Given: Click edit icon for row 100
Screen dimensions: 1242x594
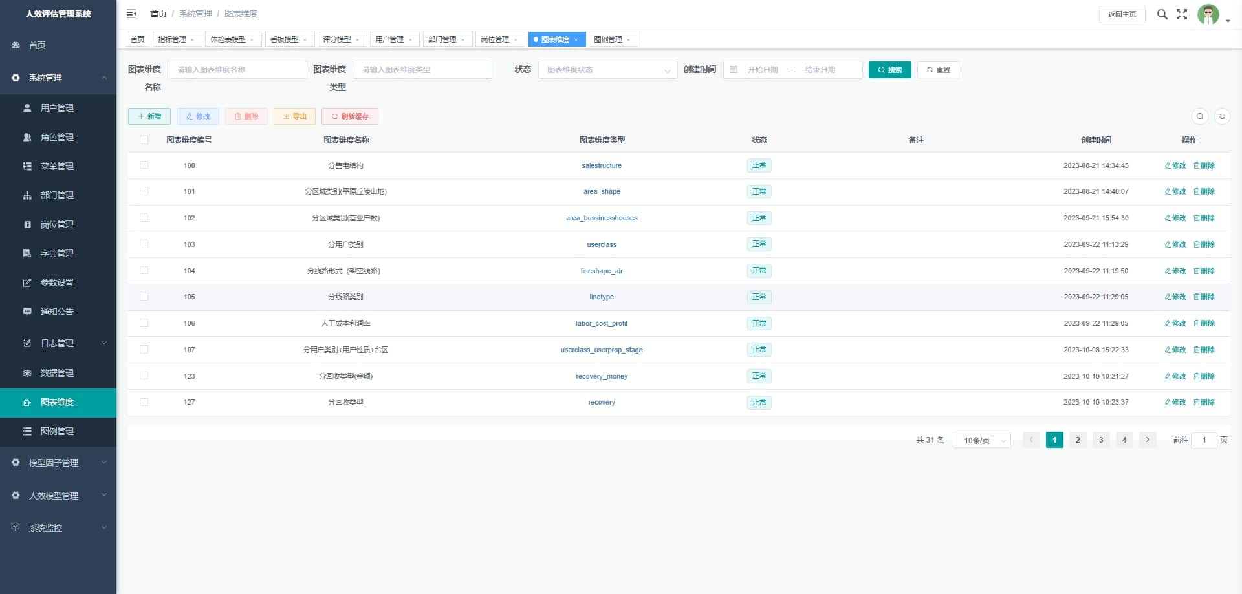Looking at the screenshot, I should coord(1175,165).
